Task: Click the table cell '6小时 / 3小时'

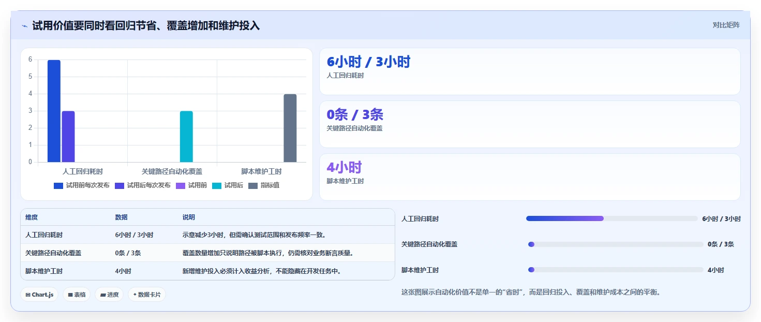Action: pyautogui.click(x=134, y=235)
